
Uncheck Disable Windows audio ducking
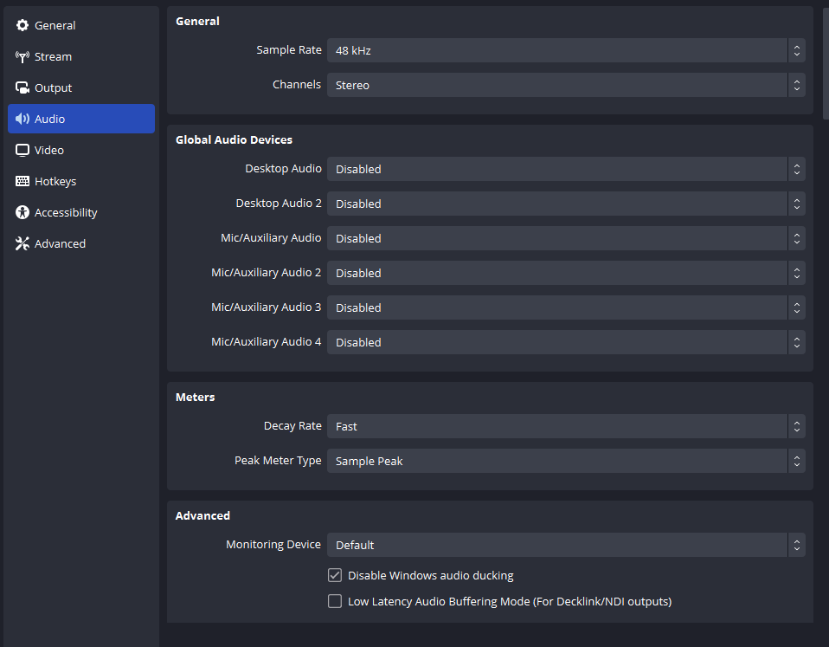point(335,575)
